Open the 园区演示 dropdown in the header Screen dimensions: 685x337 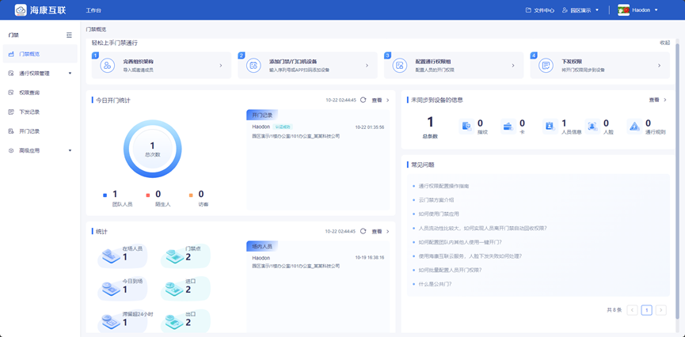click(x=580, y=10)
